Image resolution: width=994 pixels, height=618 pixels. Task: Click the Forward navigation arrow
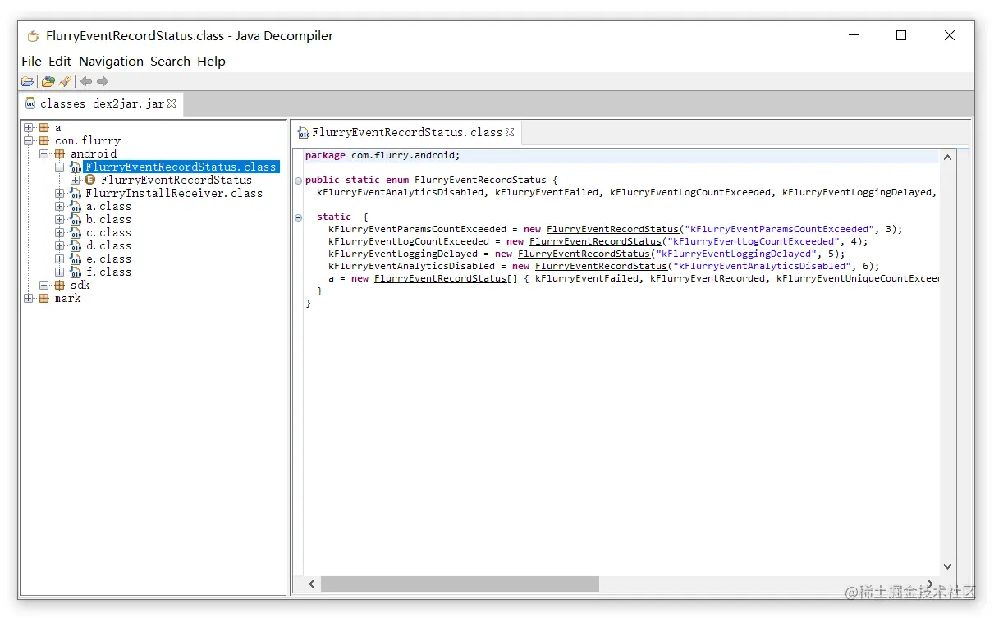103,81
